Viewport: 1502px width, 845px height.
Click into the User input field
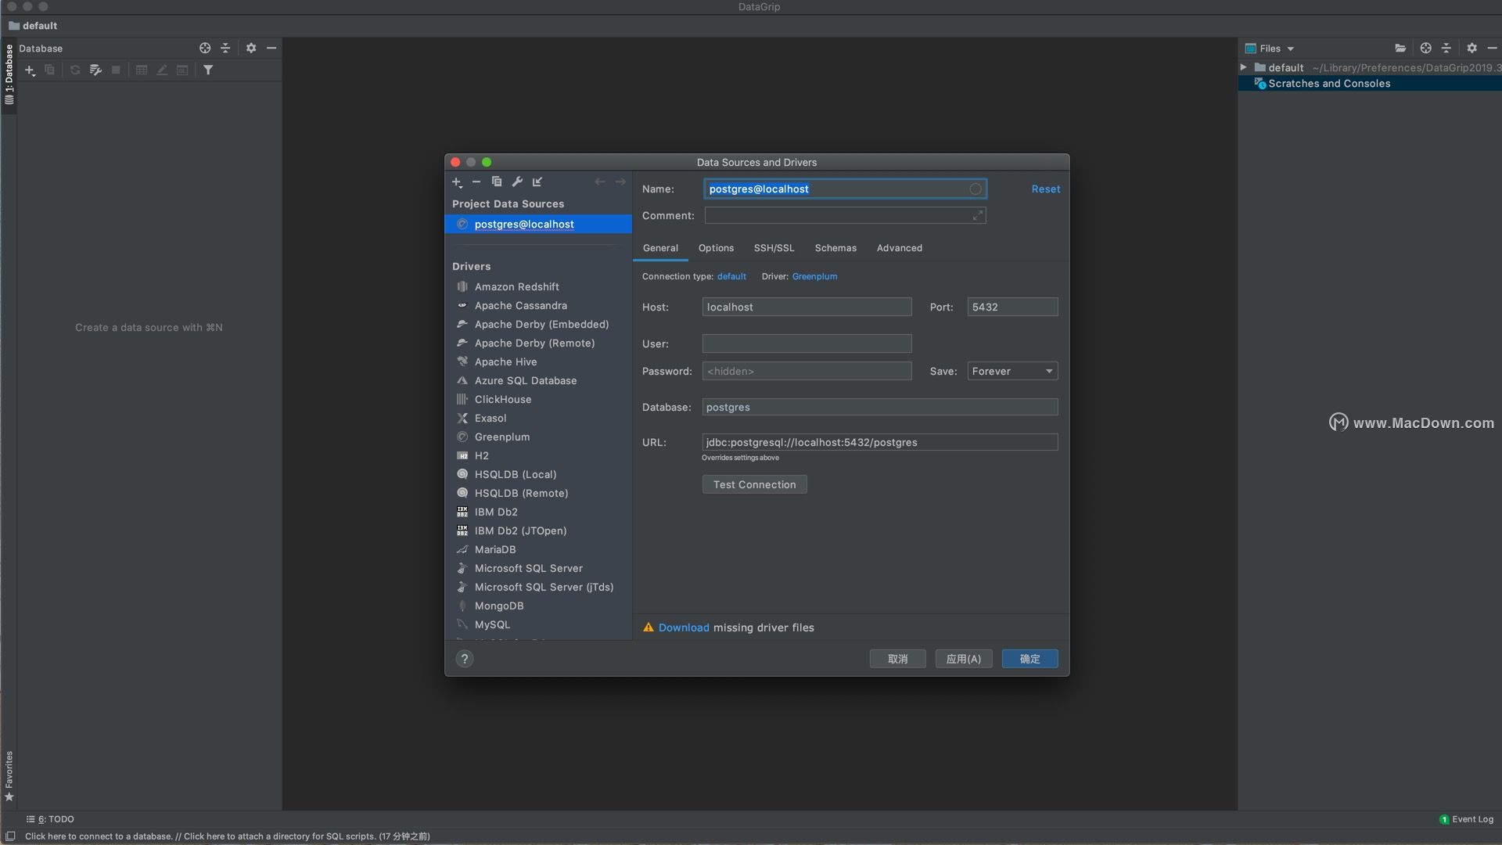pos(807,344)
